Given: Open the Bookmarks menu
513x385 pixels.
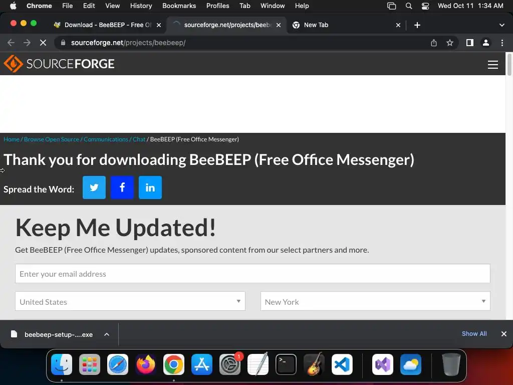Looking at the screenshot, I should point(179,6).
